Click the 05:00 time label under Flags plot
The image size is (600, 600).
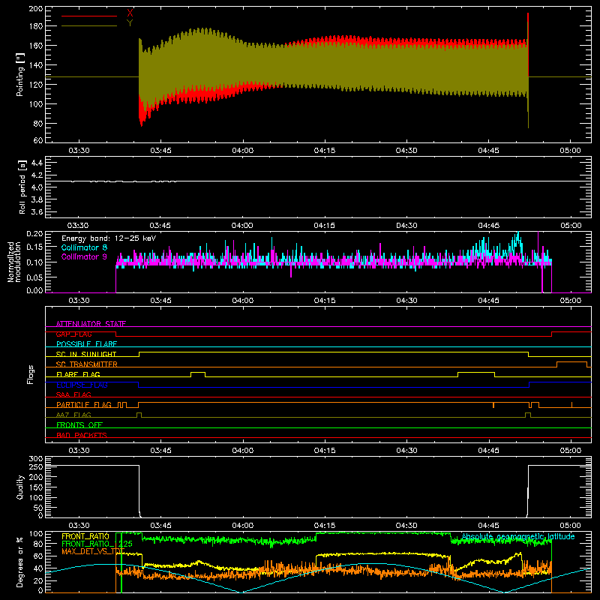click(x=570, y=451)
